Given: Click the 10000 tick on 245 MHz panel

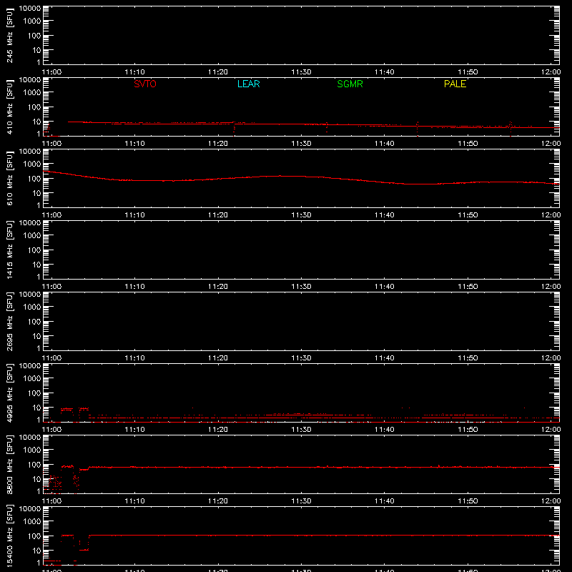Looking at the screenshot, I should 30,9.
